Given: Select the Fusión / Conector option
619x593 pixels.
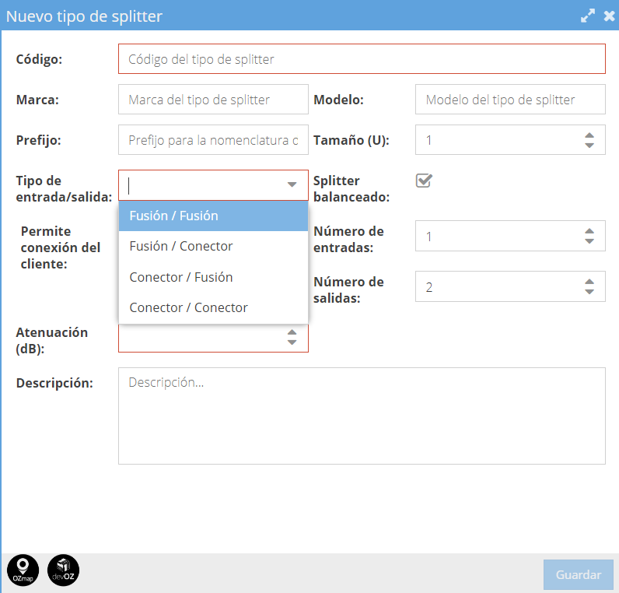Looking at the screenshot, I should [x=213, y=246].
